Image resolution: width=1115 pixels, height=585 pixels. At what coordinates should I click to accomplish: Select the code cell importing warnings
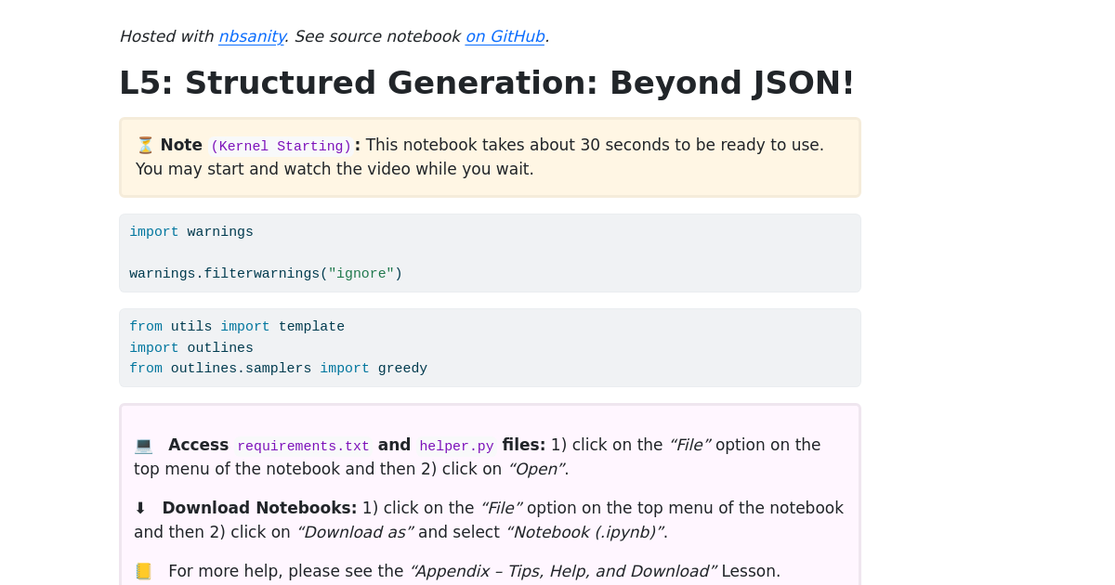pos(490,252)
